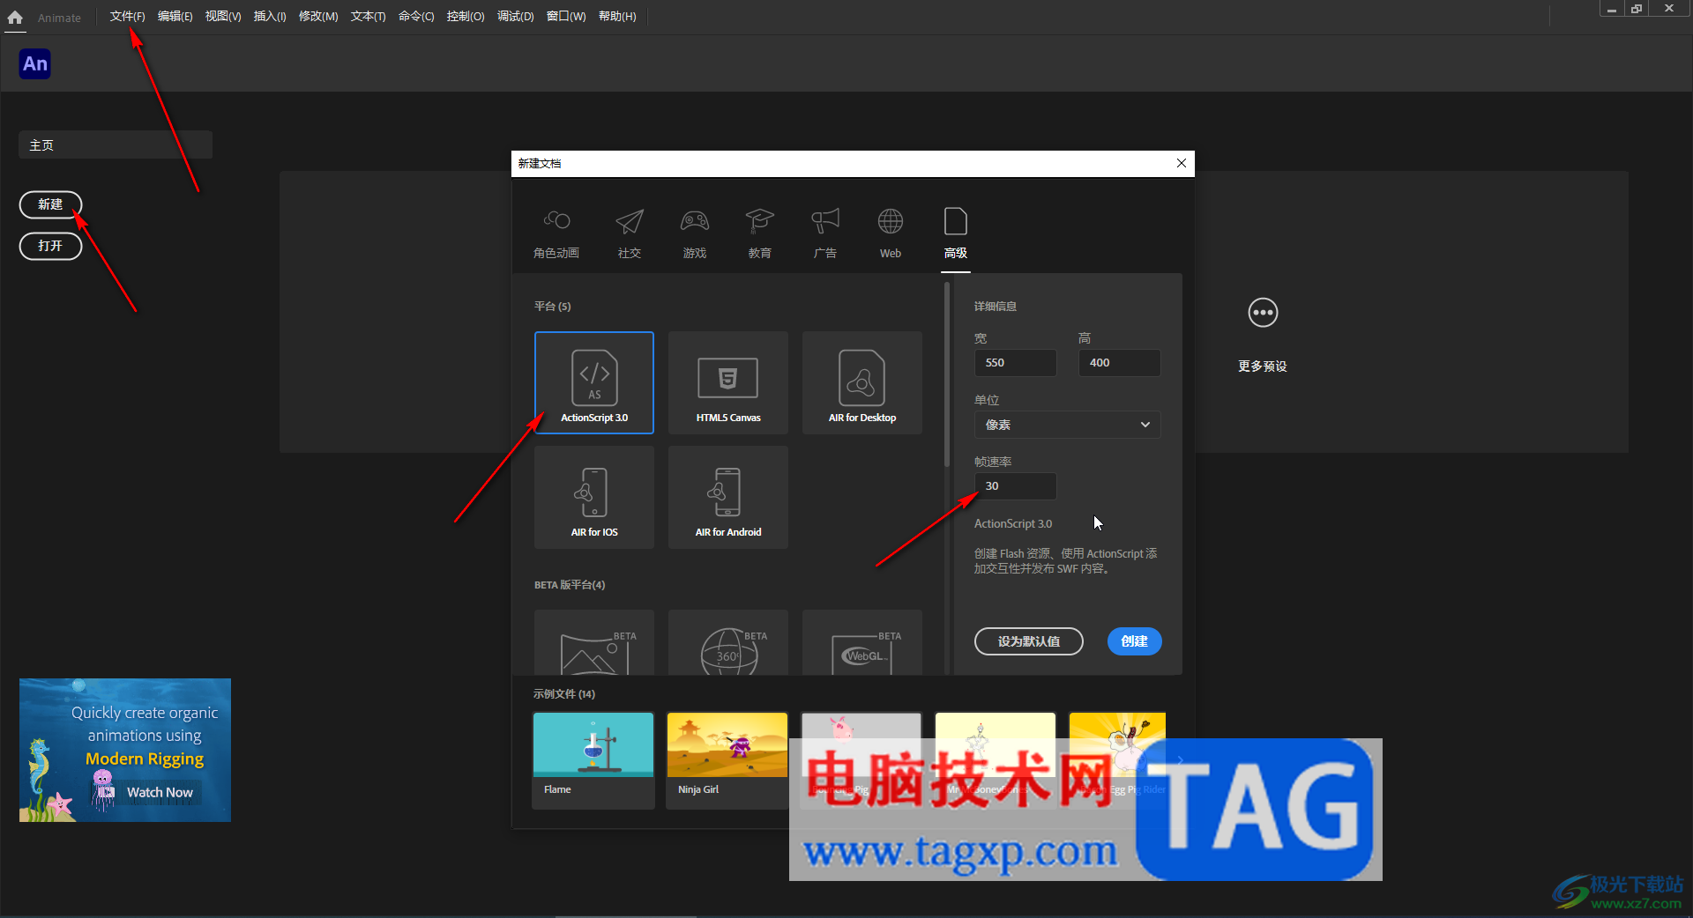The height and width of the screenshot is (918, 1693).
Task: Open the 命令(C) menu
Action: 416,17
